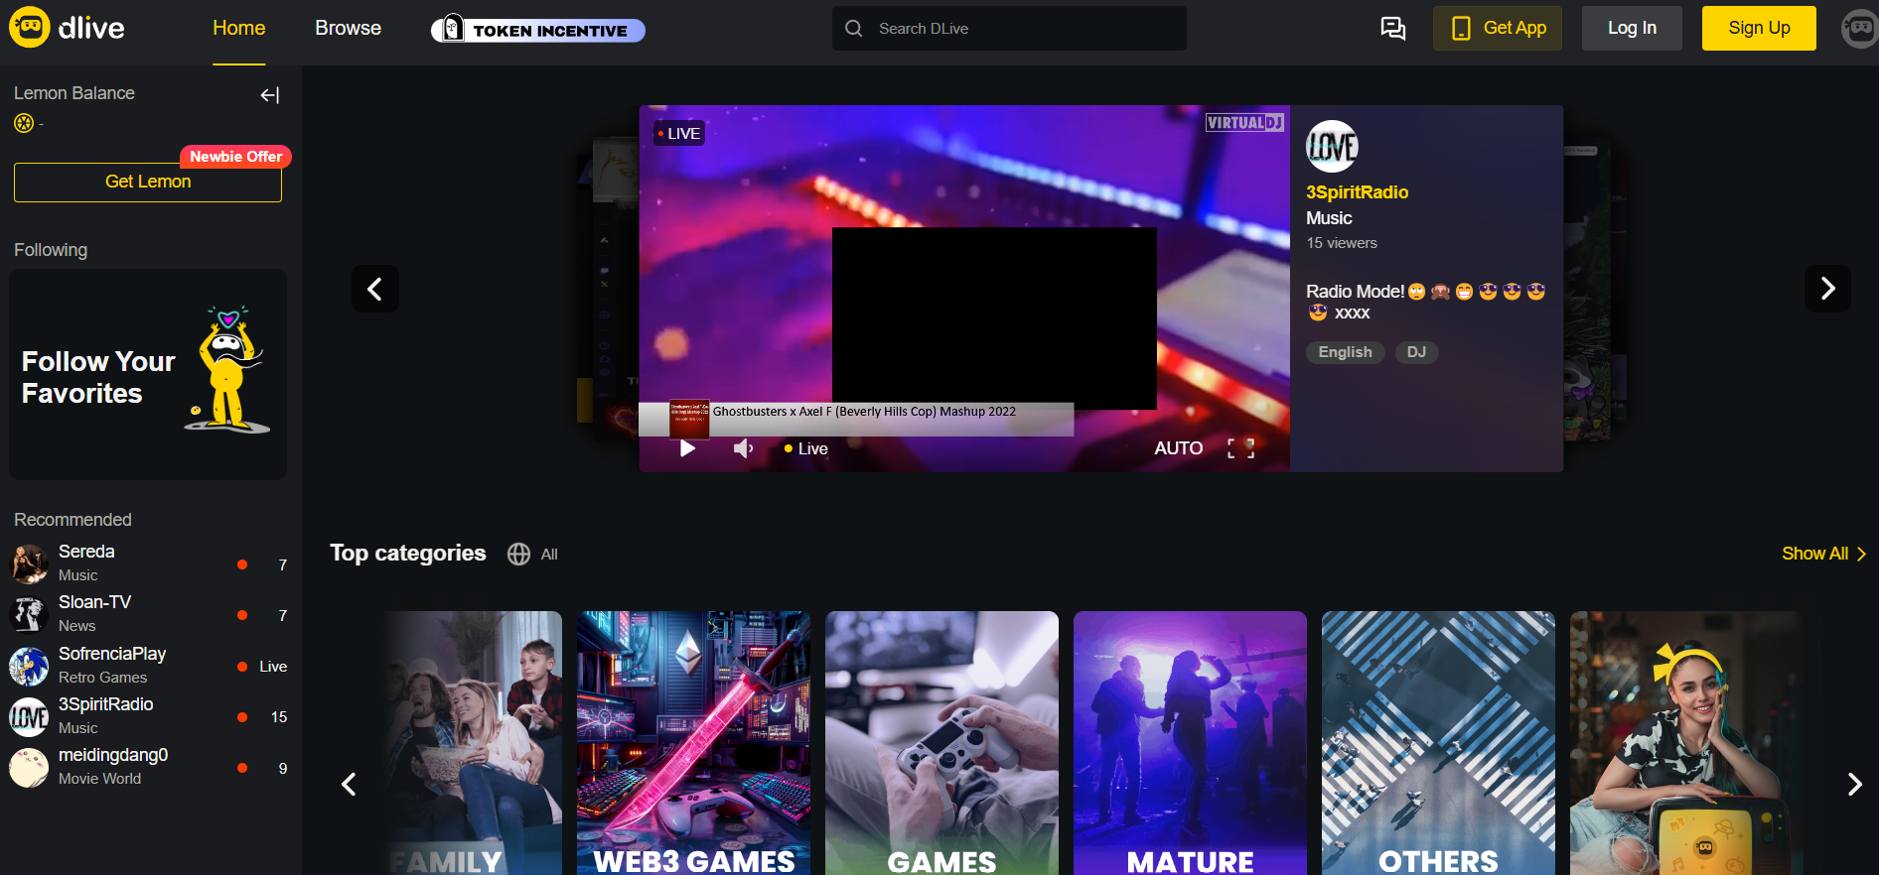
Task: Open recommended channel Sereda
Action: point(149,563)
